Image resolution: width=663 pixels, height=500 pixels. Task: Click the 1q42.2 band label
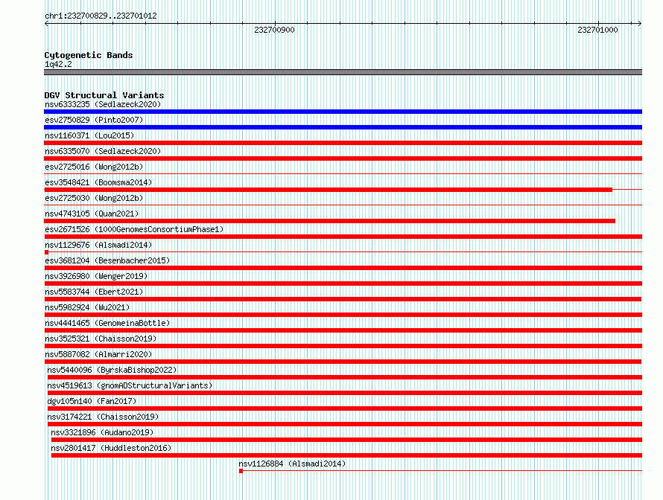58,64
